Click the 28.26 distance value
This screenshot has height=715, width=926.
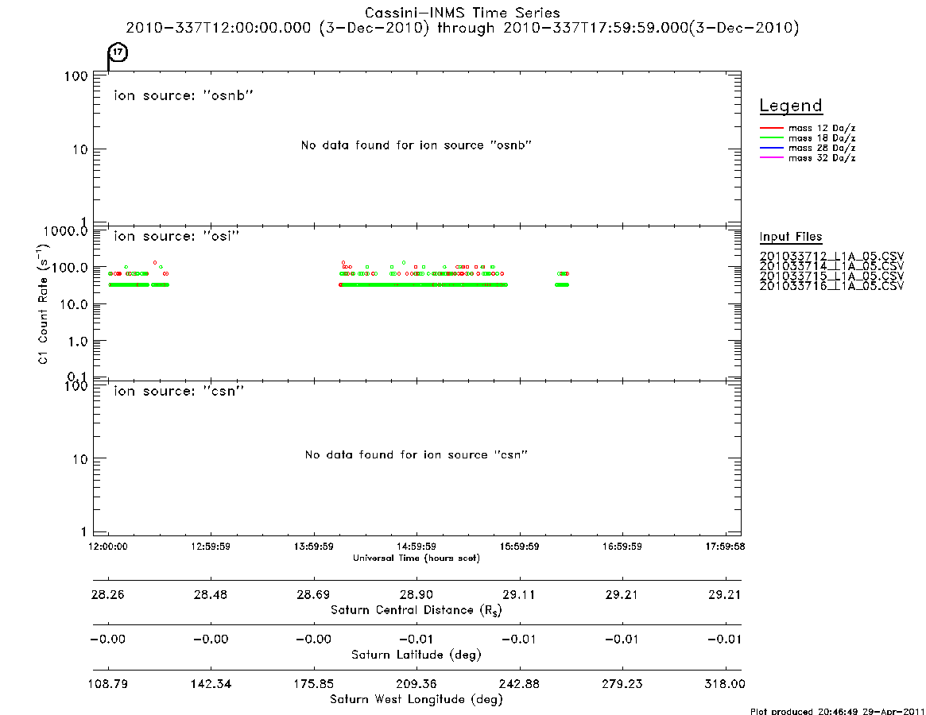[108, 594]
